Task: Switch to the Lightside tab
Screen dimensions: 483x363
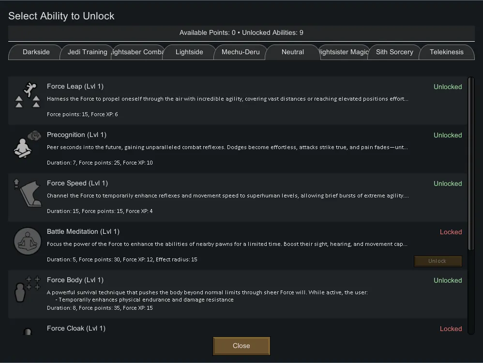Action: point(189,52)
